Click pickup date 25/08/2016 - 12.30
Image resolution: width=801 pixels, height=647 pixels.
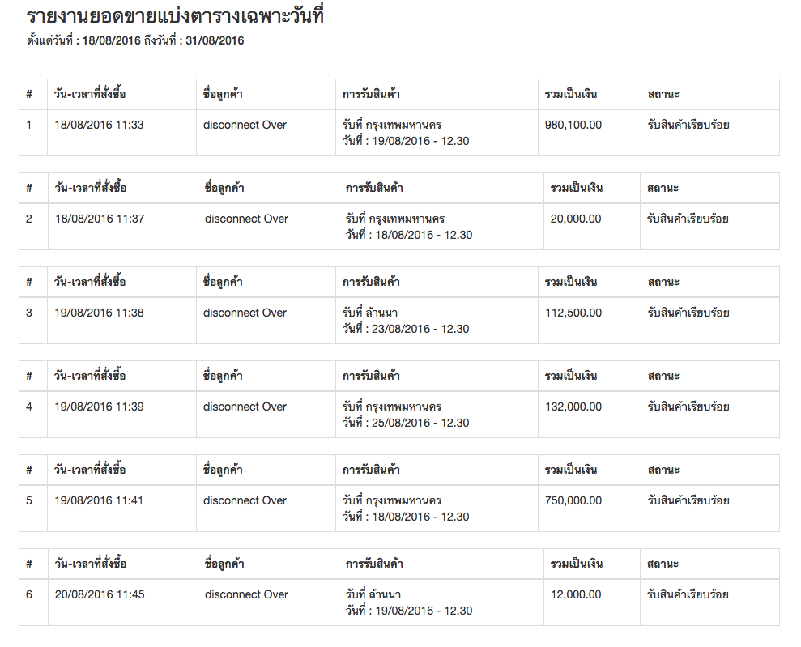point(406,423)
